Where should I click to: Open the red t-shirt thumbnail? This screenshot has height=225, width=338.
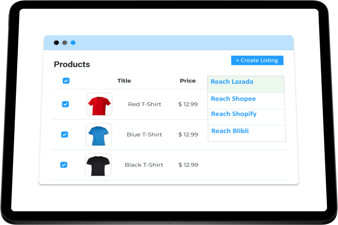(99, 104)
